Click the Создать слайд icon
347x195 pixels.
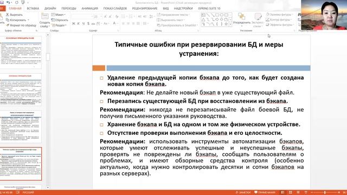coord(44,17)
